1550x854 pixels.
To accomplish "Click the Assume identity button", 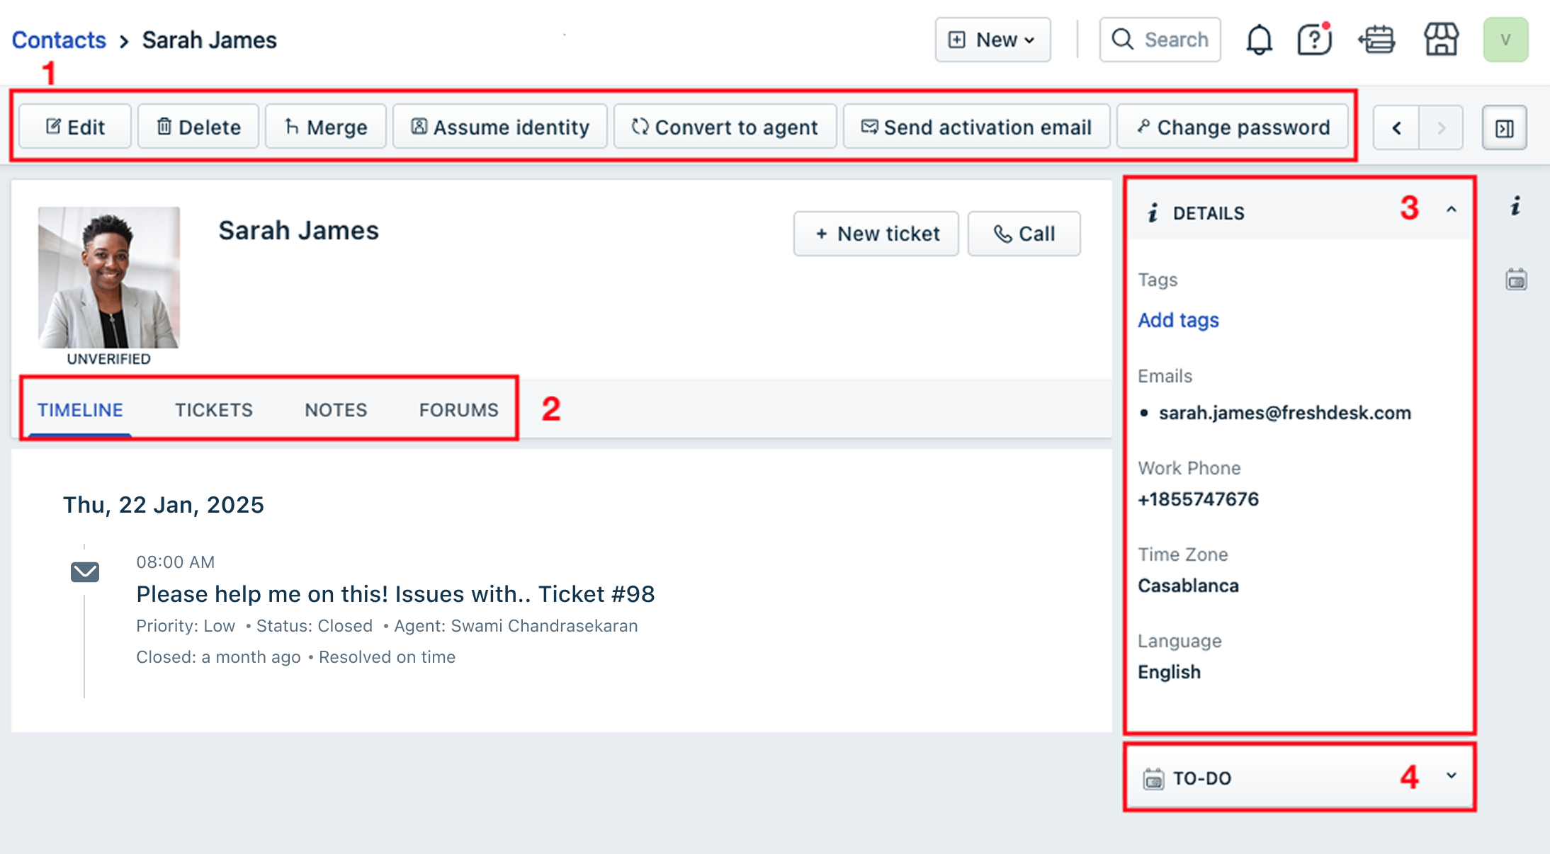I will 500,127.
